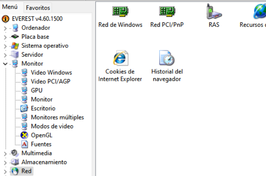Open the RAS phone icon
The width and height of the screenshot is (266, 176).
point(214,11)
